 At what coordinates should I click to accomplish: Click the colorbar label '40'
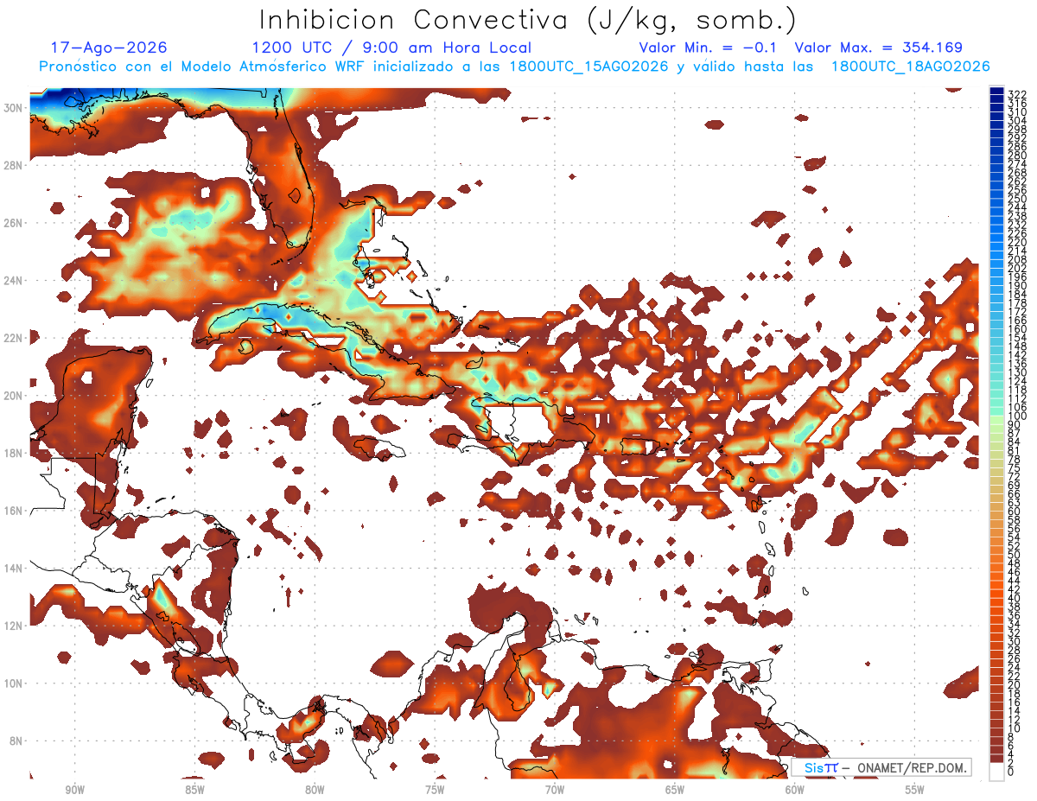click(x=1014, y=598)
